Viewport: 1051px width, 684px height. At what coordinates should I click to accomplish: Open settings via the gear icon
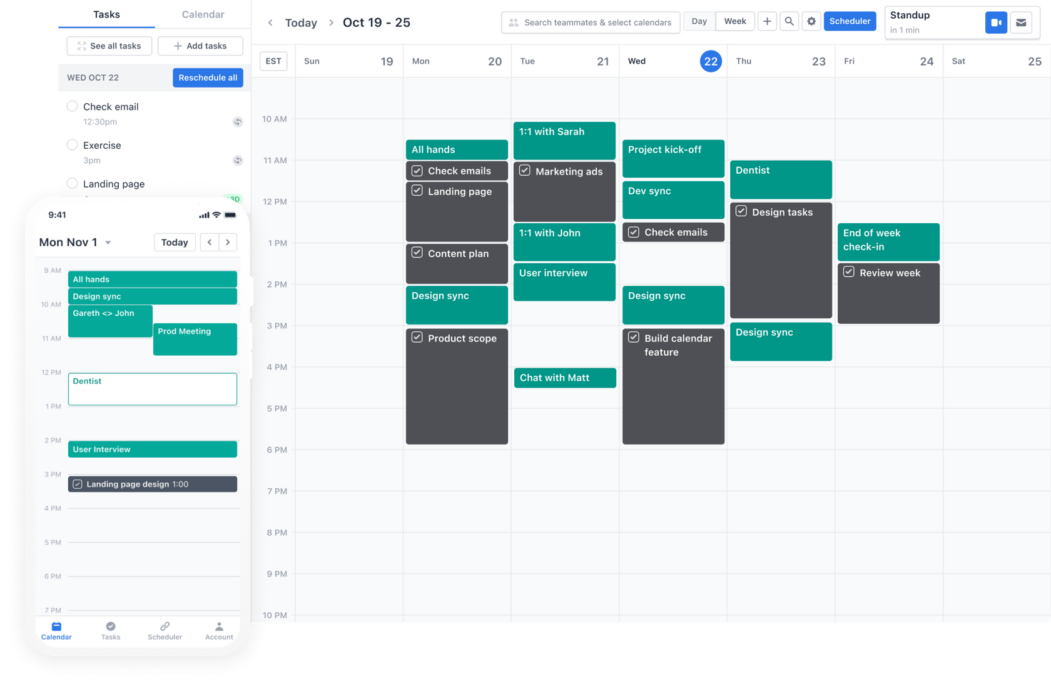811,21
